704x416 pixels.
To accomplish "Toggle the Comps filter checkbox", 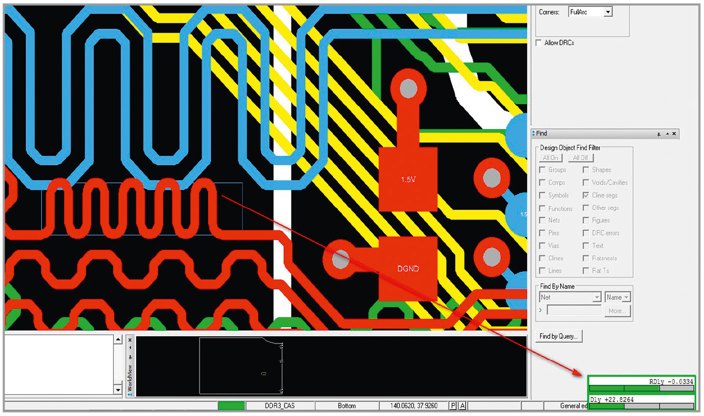I will point(542,183).
